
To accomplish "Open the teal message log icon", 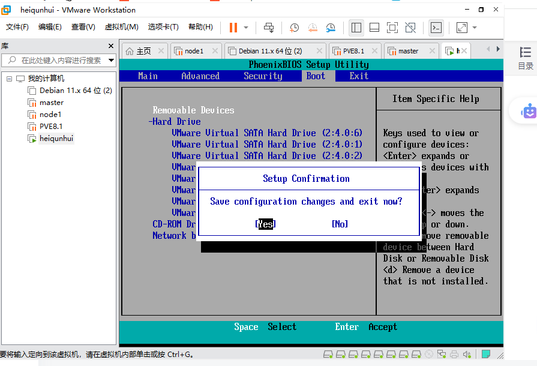I will pyautogui.click(x=486, y=355).
